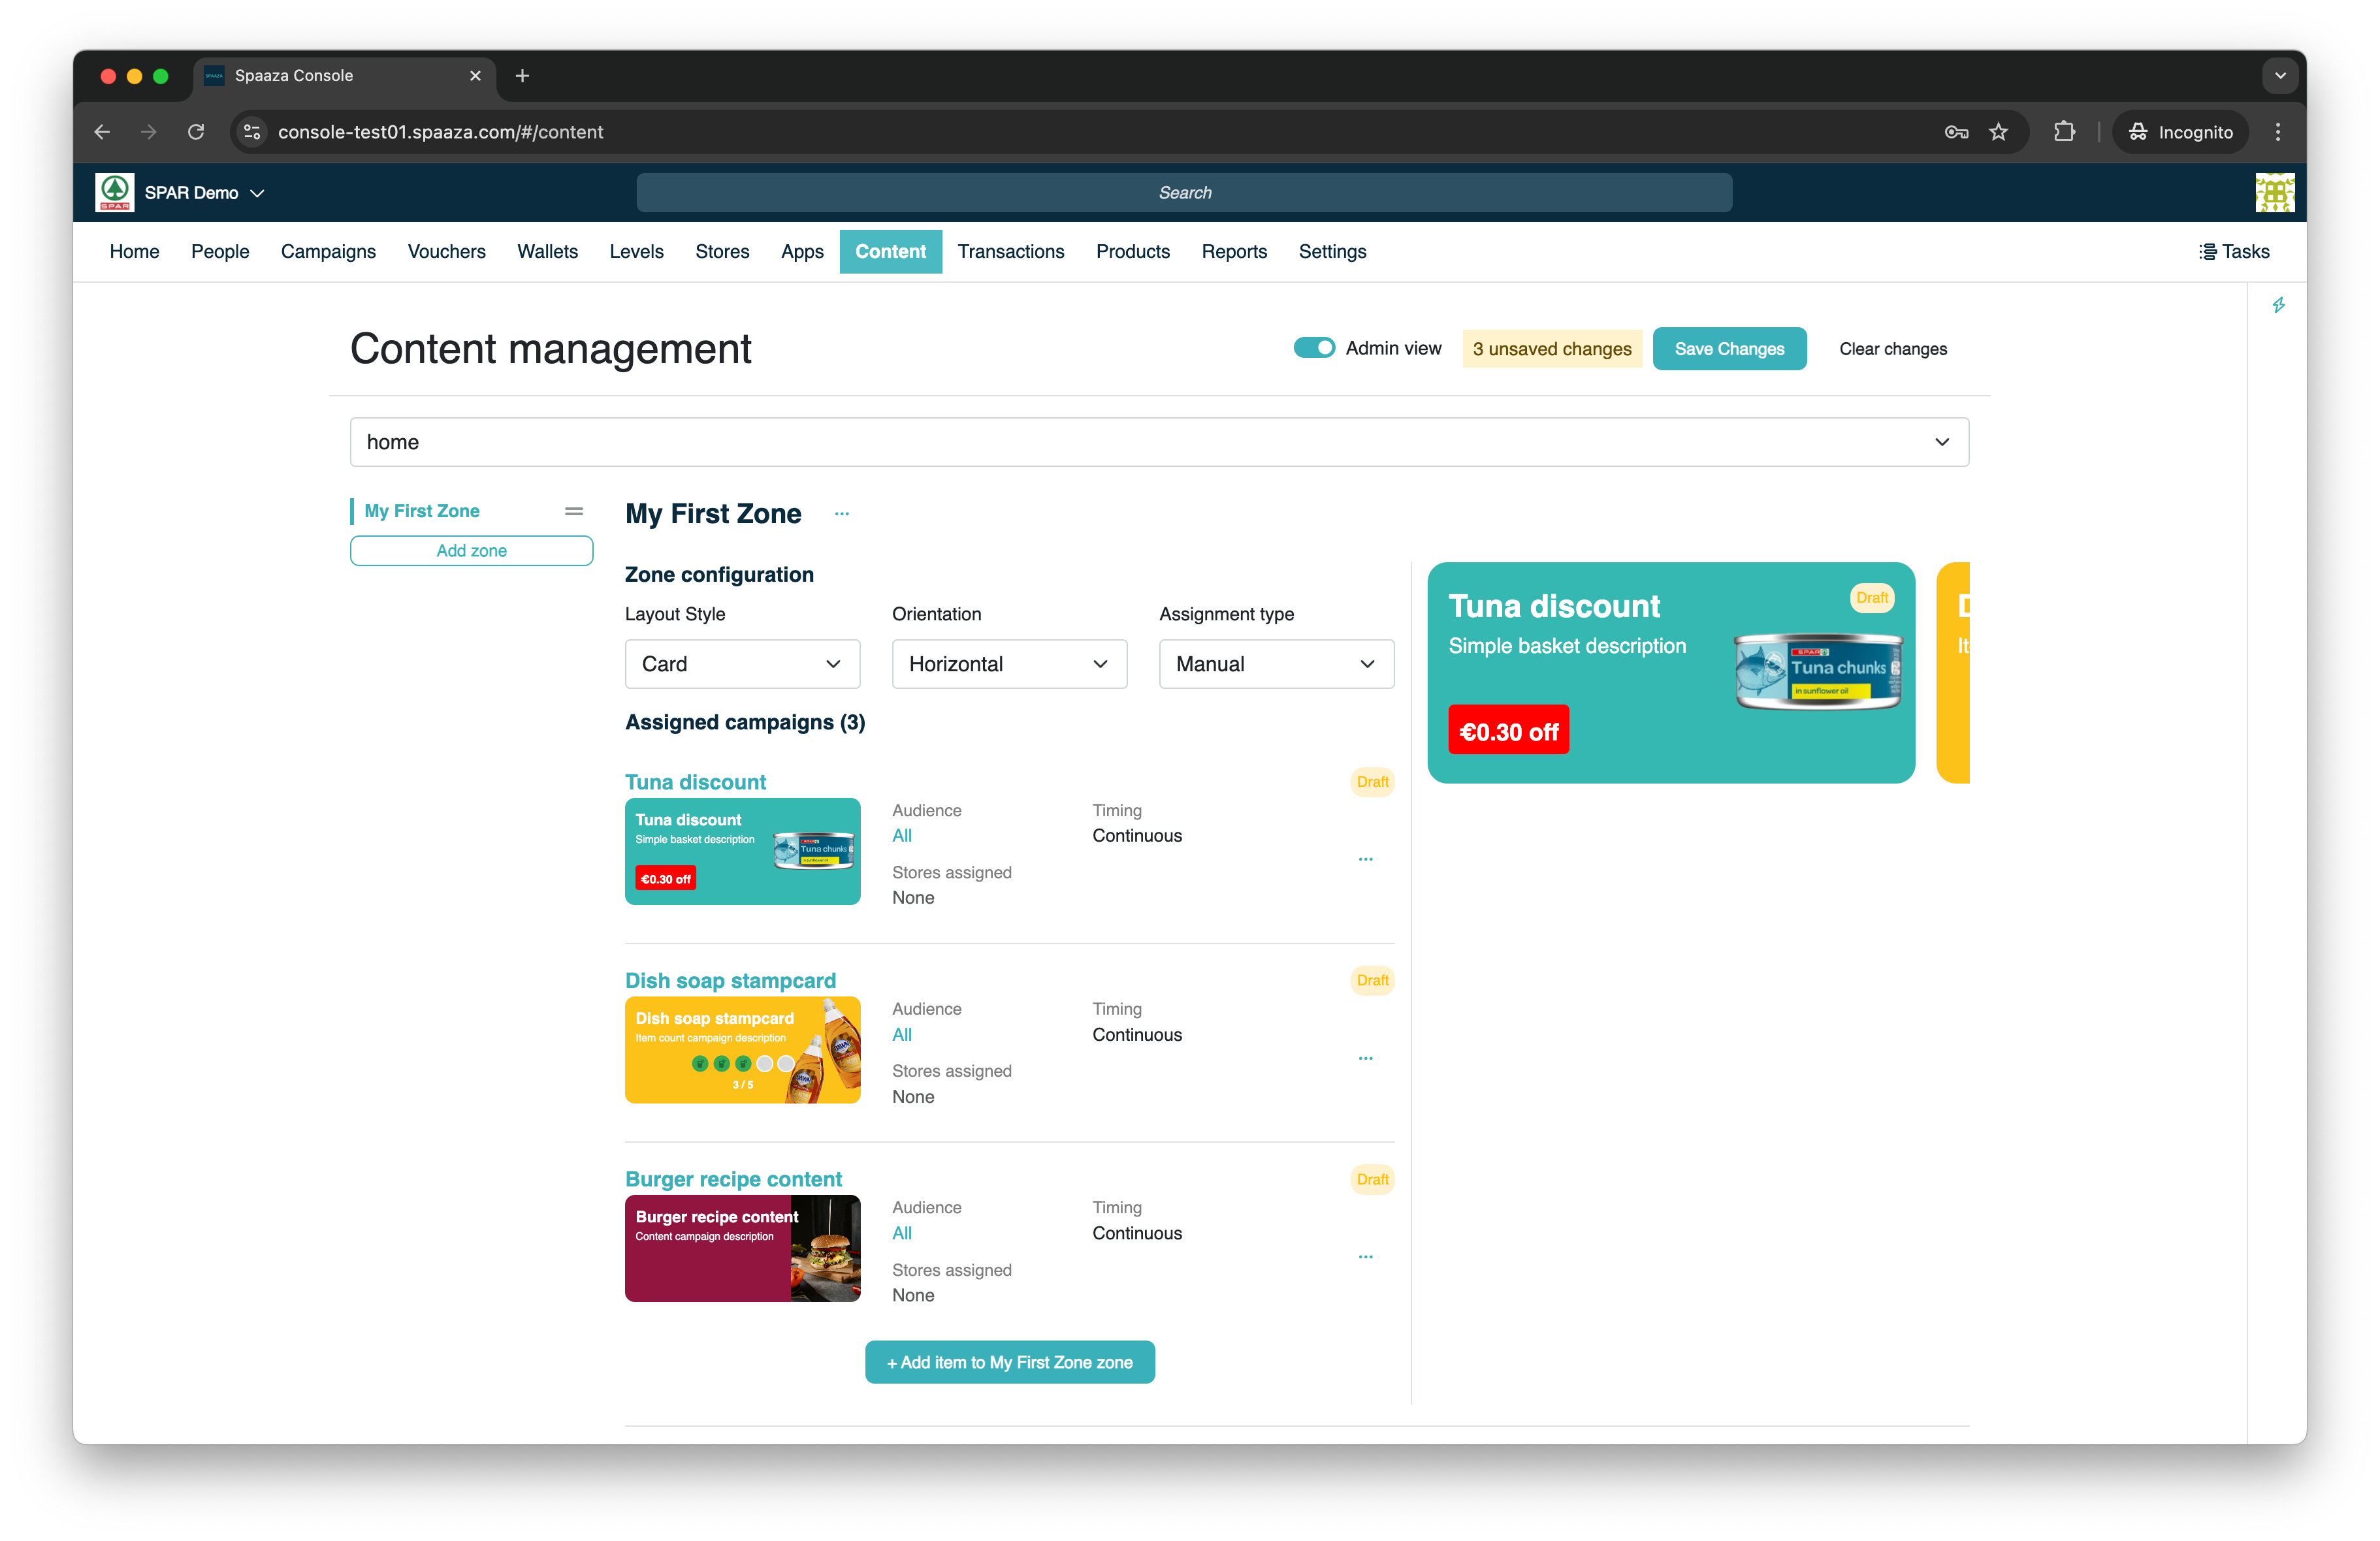The width and height of the screenshot is (2380, 1541).
Task: Open the Vouchers menu tab
Action: (x=446, y=252)
